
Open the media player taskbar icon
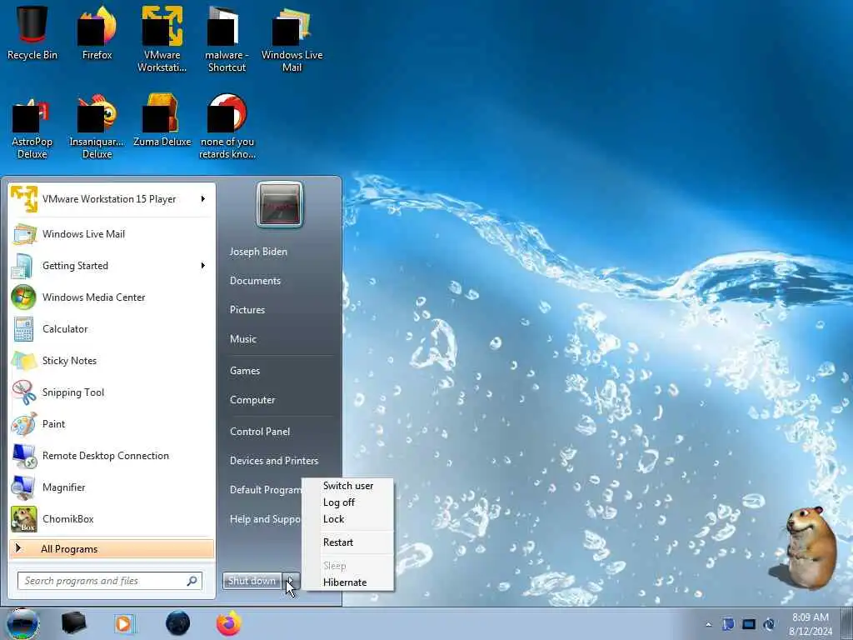coord(125,623)
